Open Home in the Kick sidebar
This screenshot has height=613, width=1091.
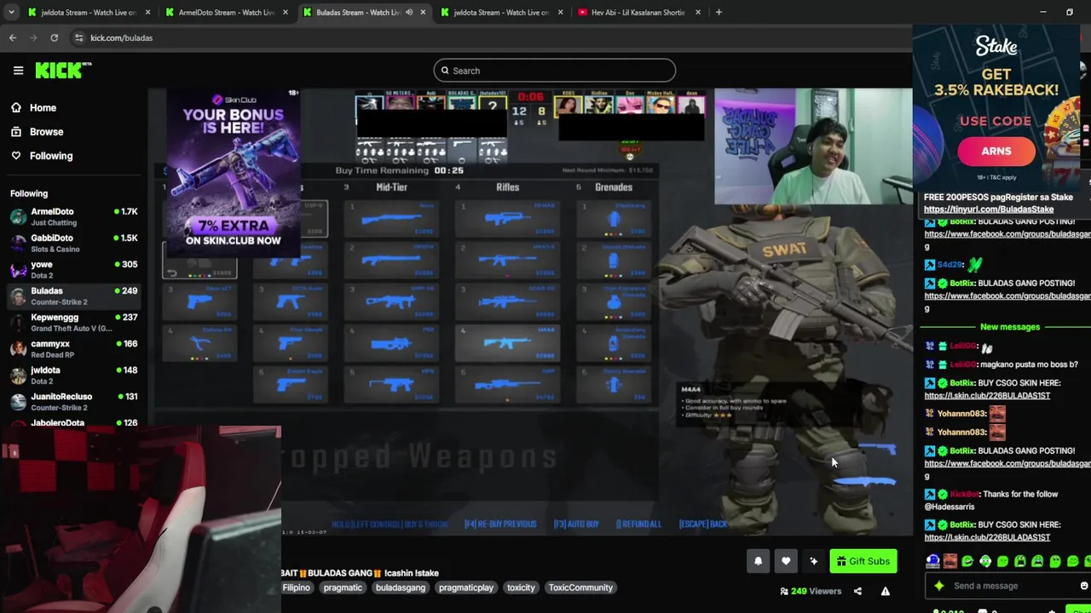coord(43,108)
